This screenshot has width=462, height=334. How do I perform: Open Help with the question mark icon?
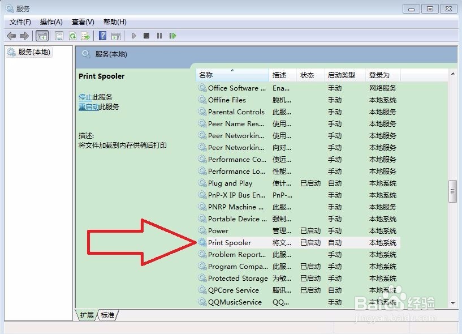point(102,36)
